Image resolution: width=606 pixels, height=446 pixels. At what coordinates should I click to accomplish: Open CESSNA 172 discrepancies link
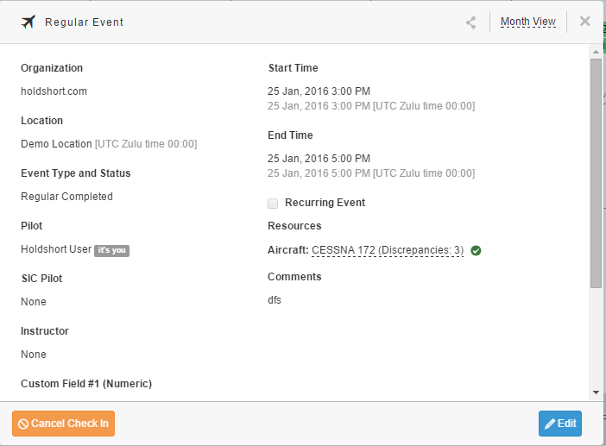point(388,250)
